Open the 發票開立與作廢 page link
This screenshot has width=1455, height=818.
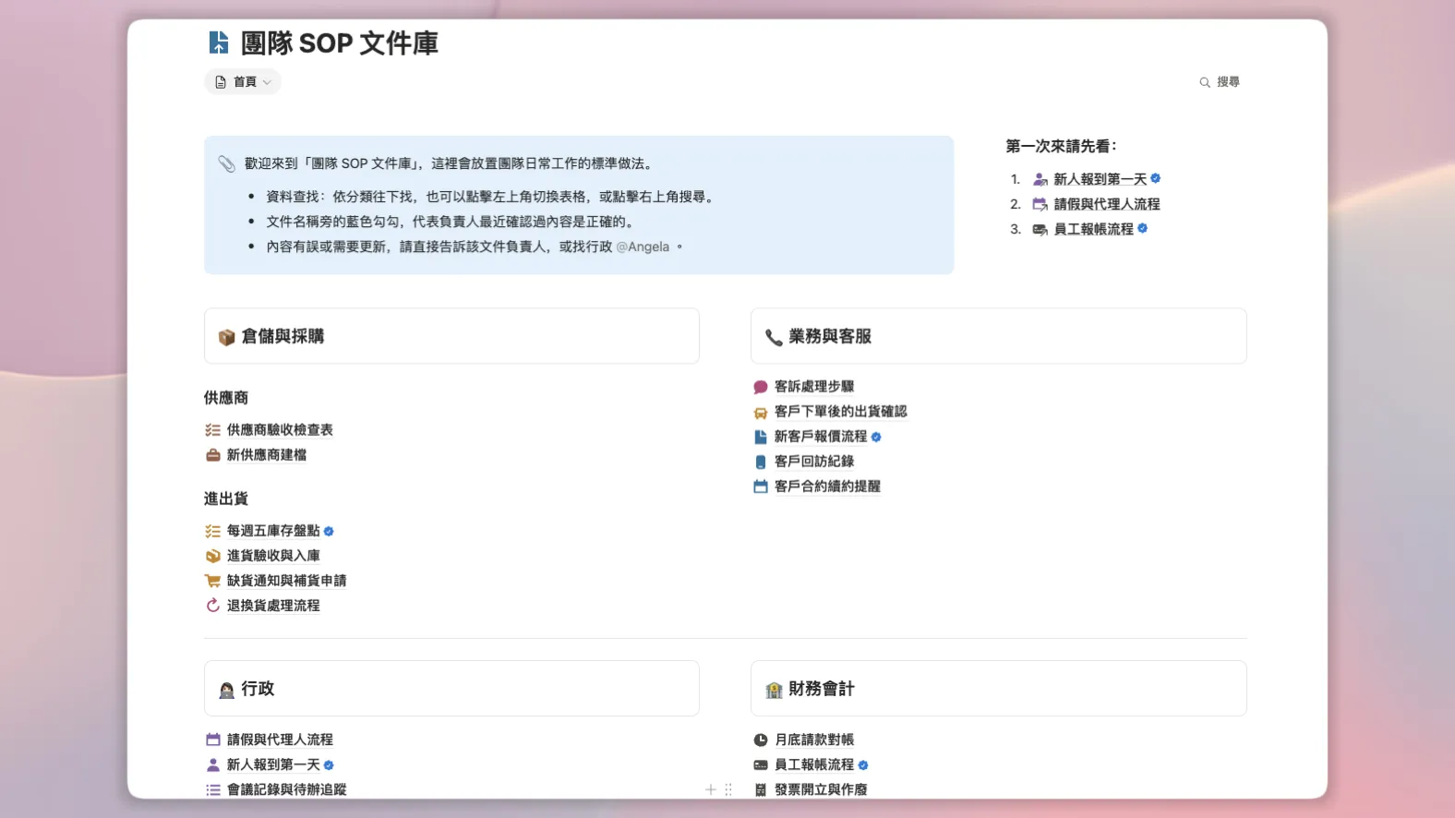click(x=821, y=789)
